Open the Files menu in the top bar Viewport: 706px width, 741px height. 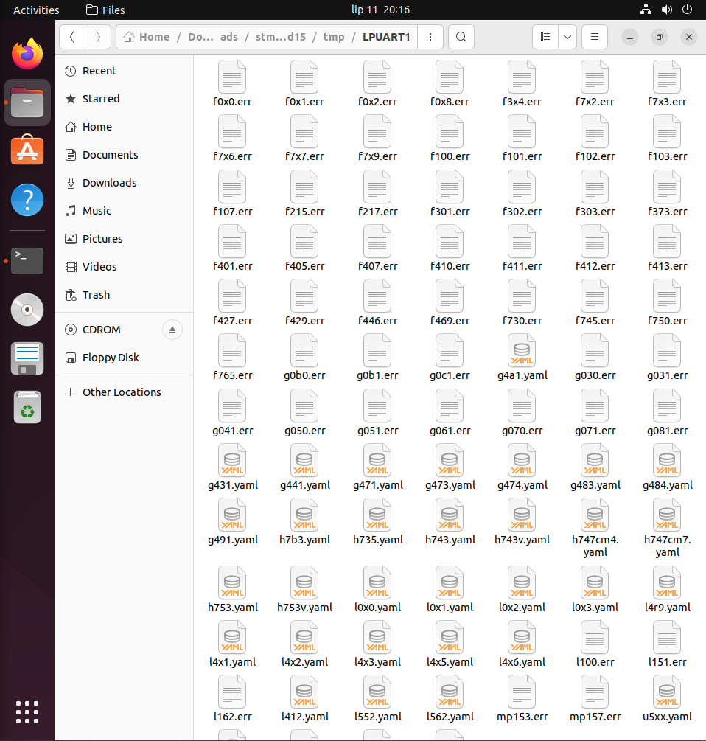105,10
